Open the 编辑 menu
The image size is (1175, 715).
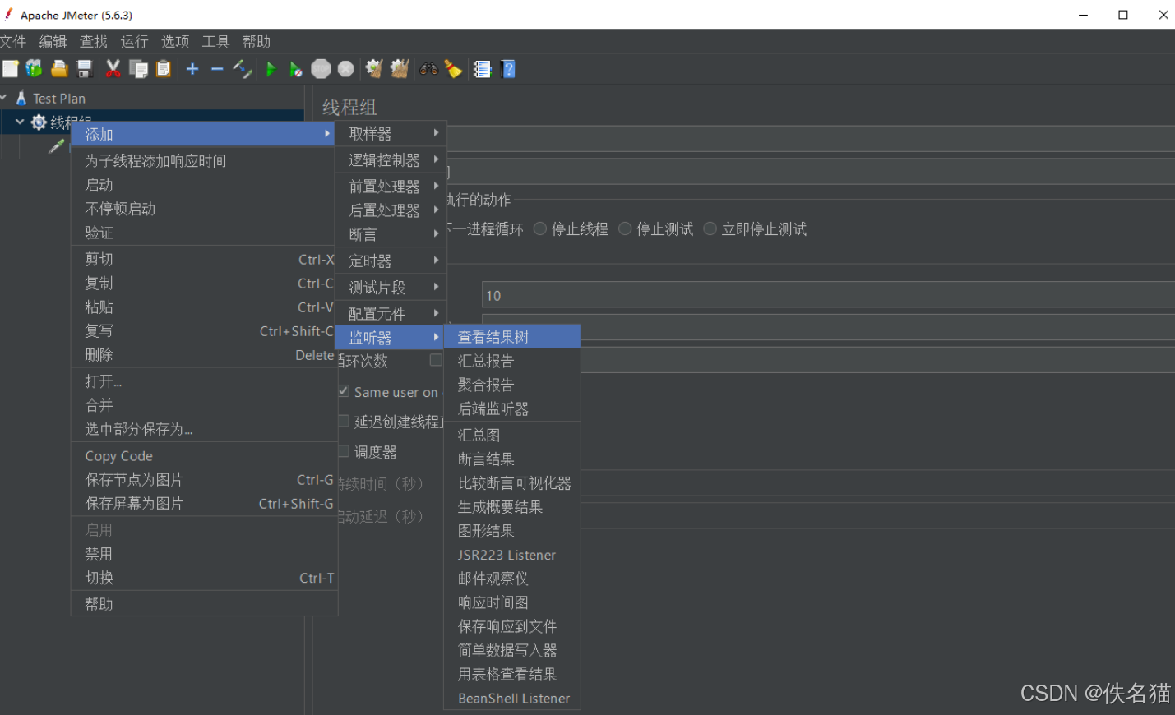tap(53, 41)
